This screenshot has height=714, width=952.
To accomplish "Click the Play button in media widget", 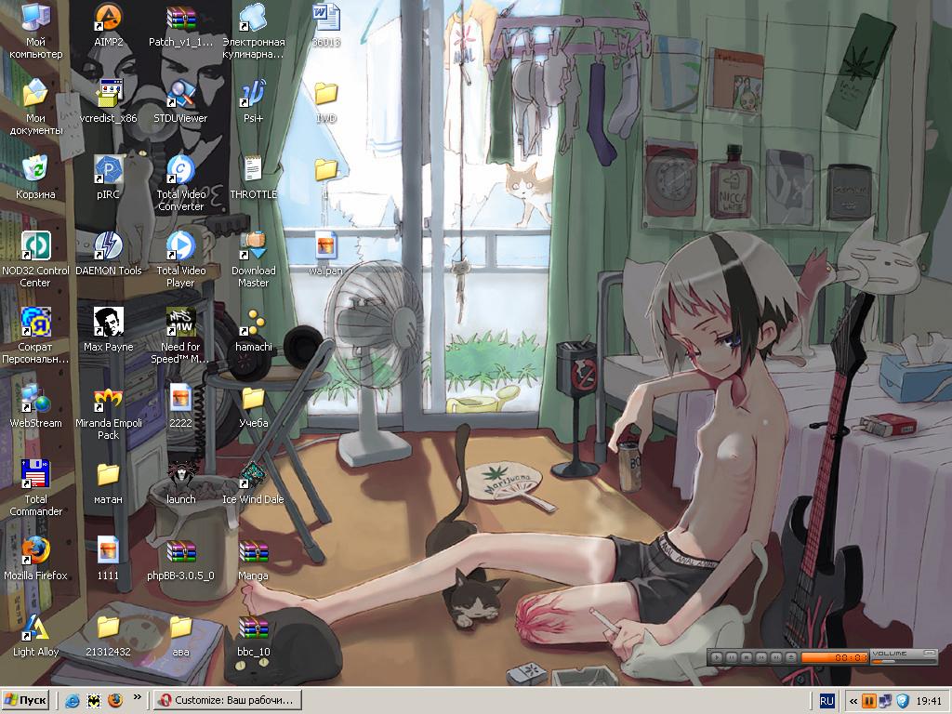I will pos(717,657).
